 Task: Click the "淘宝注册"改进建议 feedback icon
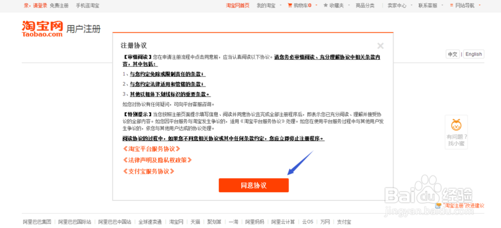439,205
